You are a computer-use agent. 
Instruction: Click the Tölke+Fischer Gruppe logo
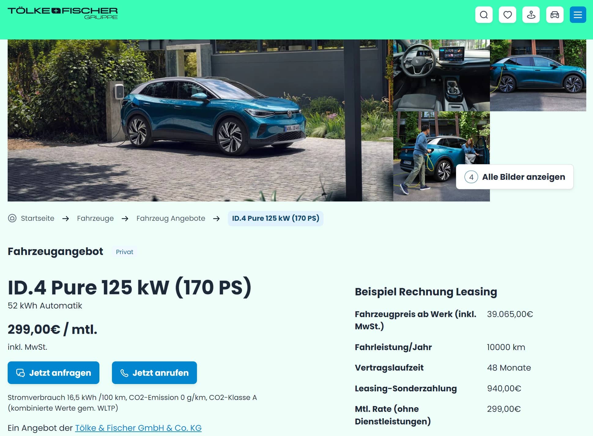[63, 13]
